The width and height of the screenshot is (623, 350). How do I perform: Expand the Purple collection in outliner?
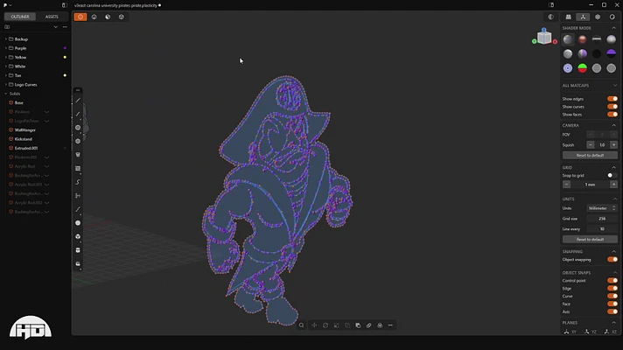pyautogui.click(x=6, y=48)
